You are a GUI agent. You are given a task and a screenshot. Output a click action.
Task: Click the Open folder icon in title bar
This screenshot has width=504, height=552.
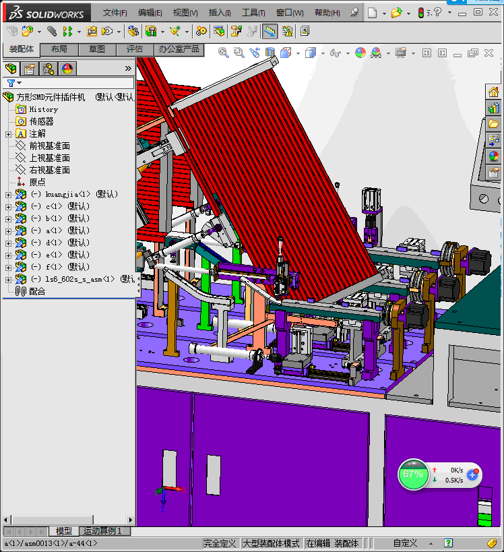click(x=396, y=13)
